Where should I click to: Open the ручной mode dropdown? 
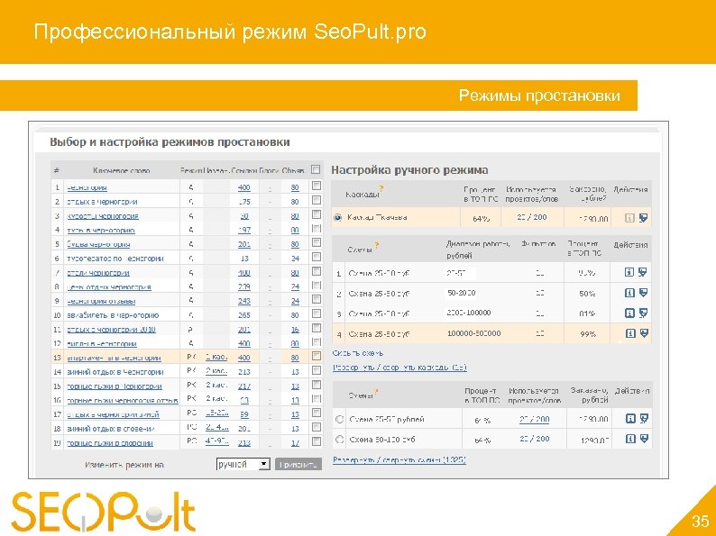pyautogui.click(x=243, y=464)
